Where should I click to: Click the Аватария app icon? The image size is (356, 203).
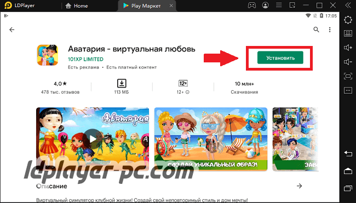[48, 55]
